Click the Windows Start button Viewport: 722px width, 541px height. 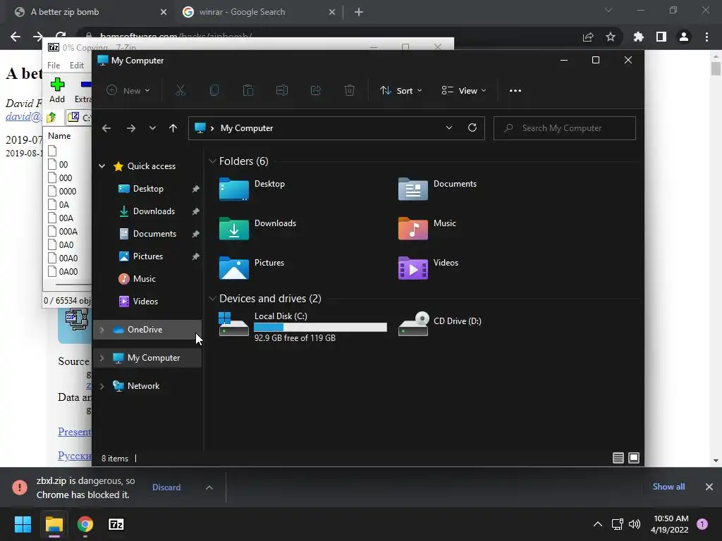click(23, 524)
